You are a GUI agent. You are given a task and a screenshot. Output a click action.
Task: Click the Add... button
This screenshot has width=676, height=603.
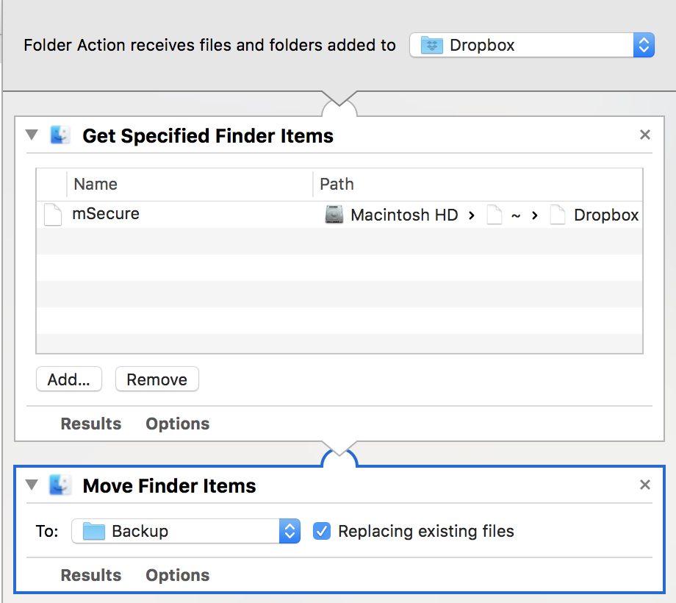pyautogui.click(x=69, y=379)
